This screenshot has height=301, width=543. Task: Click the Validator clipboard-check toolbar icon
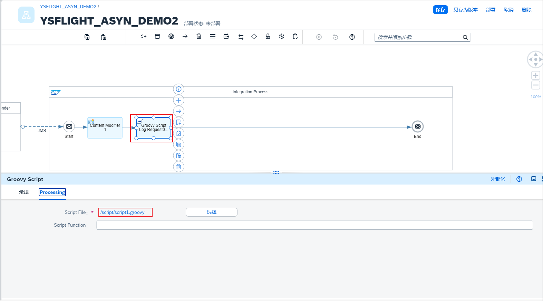click(295, 37)
